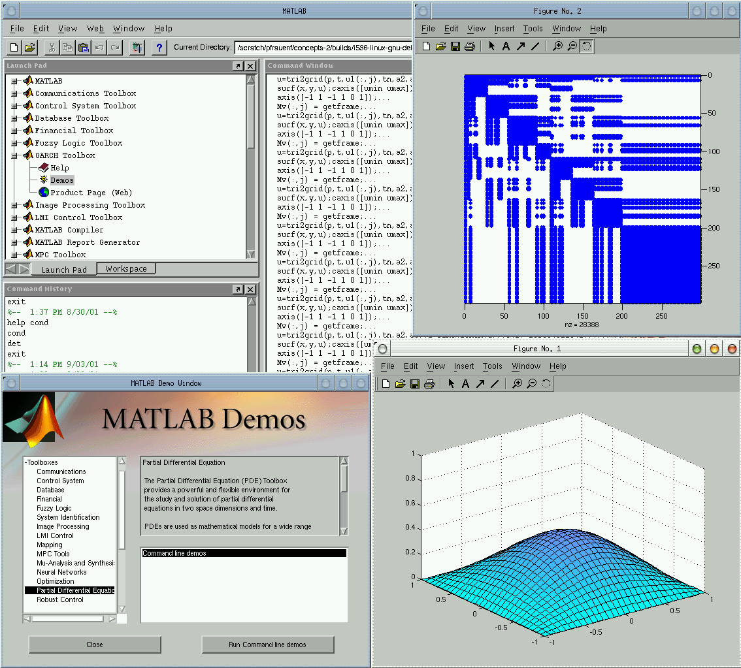Select the Insert Text tool in Figure No. 2
This screenshot has height=668, width=741.
[506, 46]
